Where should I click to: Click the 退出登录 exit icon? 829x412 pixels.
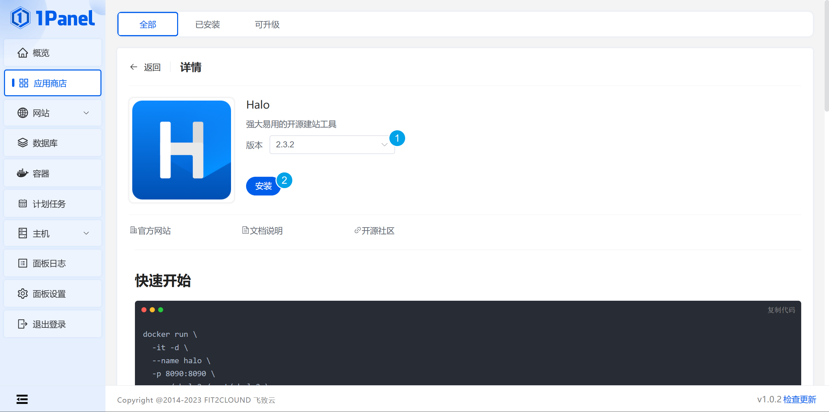[x=23, y=324]
